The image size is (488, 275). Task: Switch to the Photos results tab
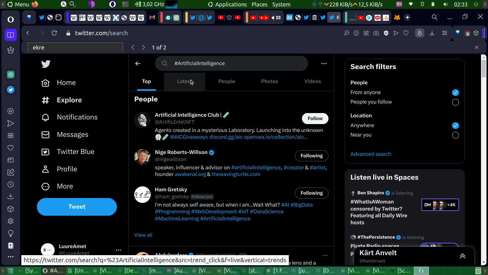pos(270,82)
